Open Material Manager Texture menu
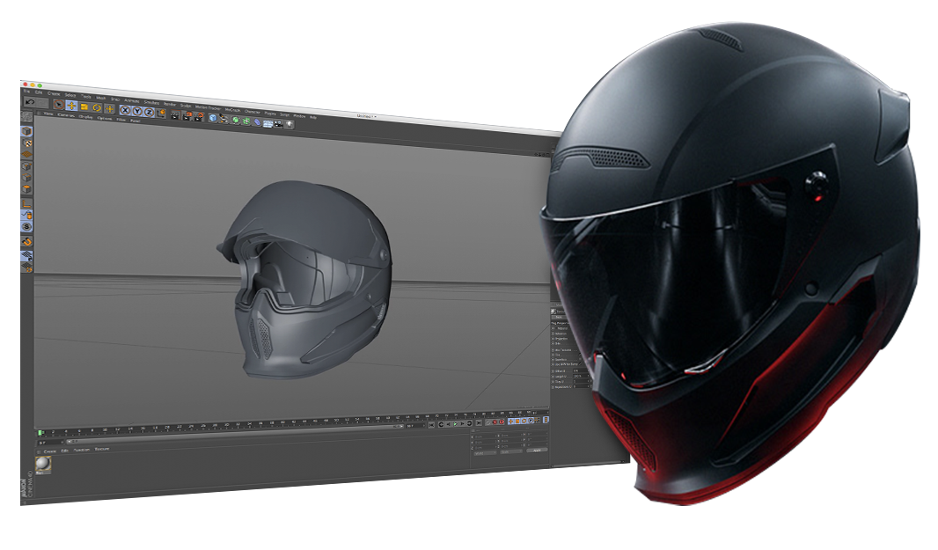Image resolution: width=938 pixels, height=550 pixels. 102,449
